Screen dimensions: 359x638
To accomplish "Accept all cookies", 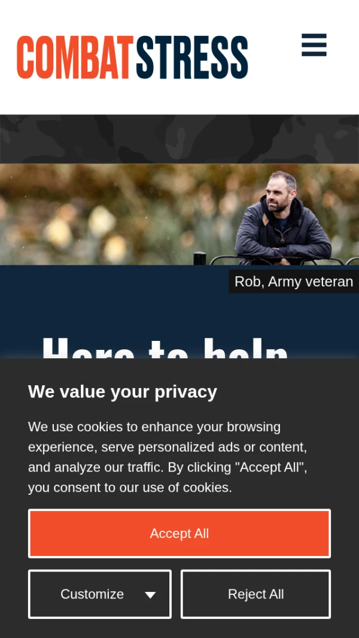I will coord(180,533).
